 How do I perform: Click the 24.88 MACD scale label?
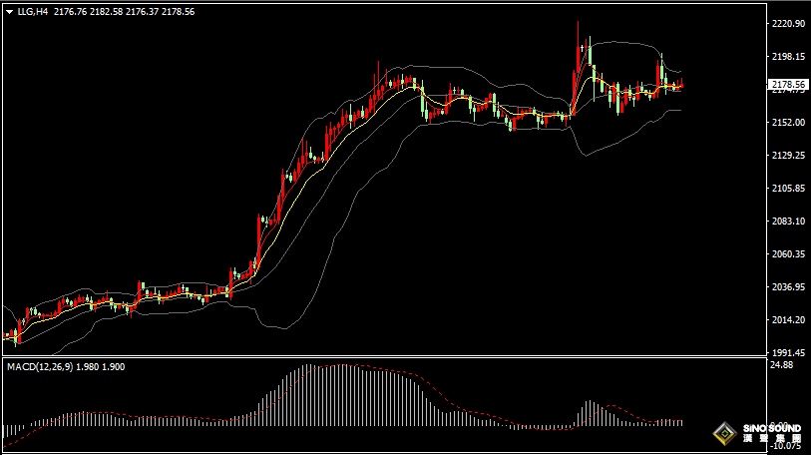pyautogui.click(x=781, y=365)
